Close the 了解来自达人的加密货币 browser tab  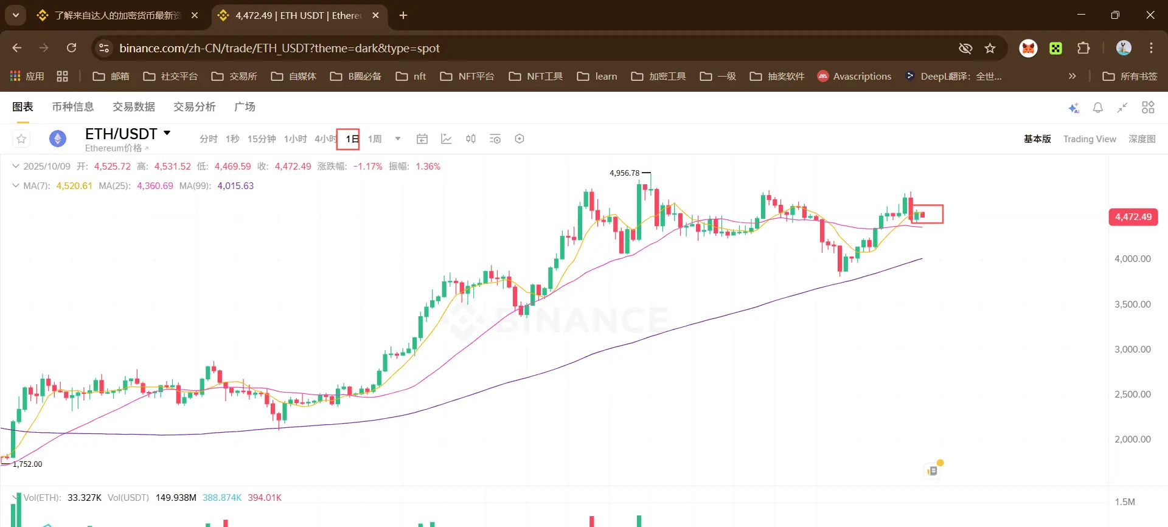pos(195,15)
